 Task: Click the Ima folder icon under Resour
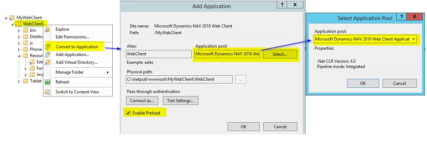coord(32,75)
